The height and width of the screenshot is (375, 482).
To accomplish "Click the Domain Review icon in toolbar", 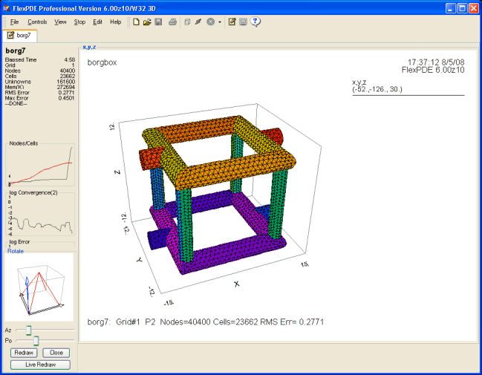I will click(187, 22).
